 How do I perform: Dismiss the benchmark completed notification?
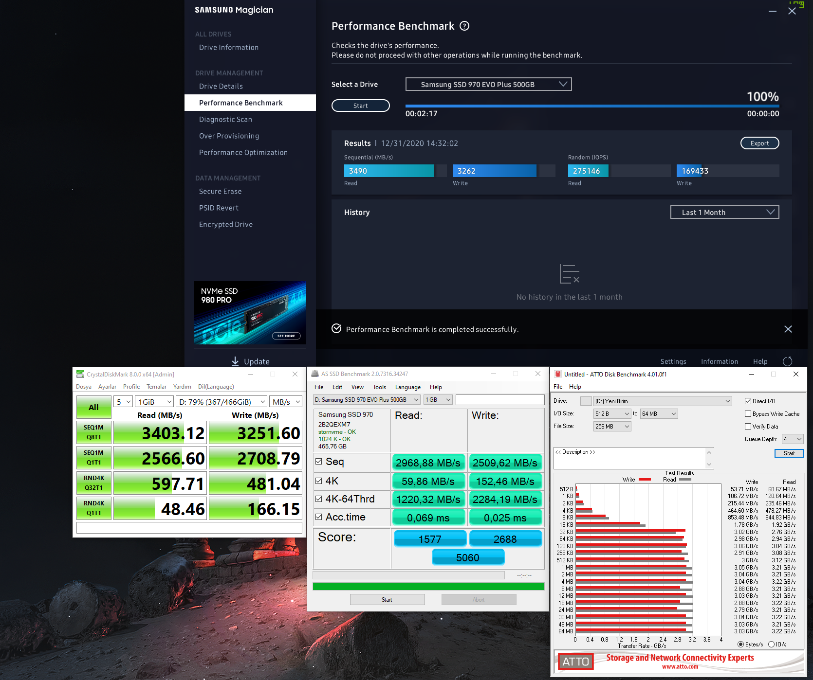pyautogui.click(x=788, y=329)
